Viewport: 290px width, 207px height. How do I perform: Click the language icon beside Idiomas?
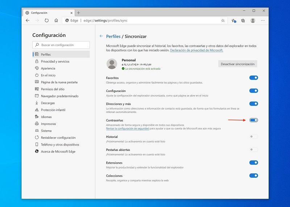37,117
